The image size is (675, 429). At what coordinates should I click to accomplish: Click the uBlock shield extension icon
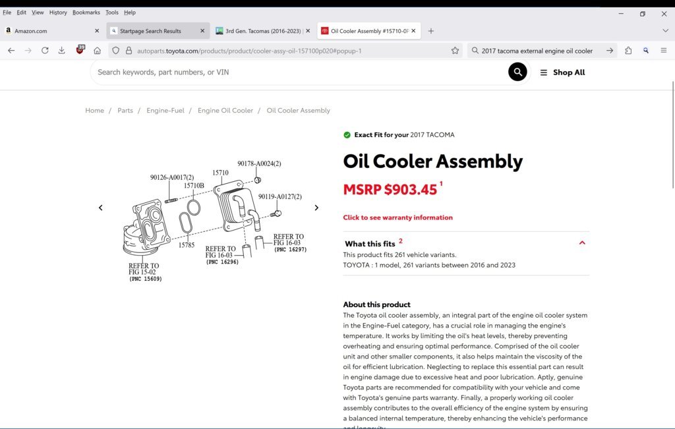coord(80,50)
